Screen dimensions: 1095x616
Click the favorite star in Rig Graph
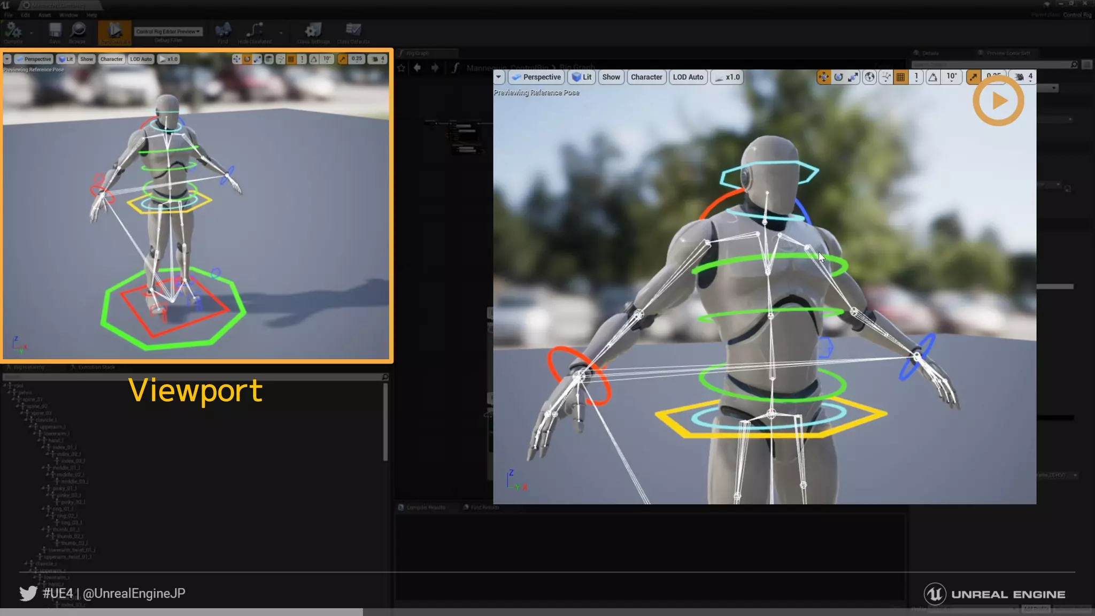[x=402, y=68]
